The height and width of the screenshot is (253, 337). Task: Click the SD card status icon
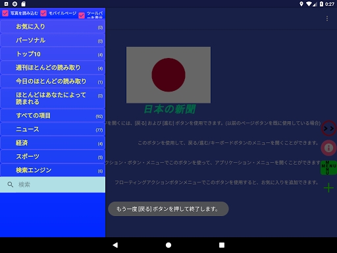tap(23, 4)
